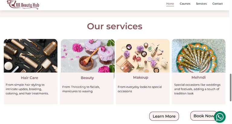Click the Our services heading
Viewport: 232px width, 124px height.
click(114, 26)
